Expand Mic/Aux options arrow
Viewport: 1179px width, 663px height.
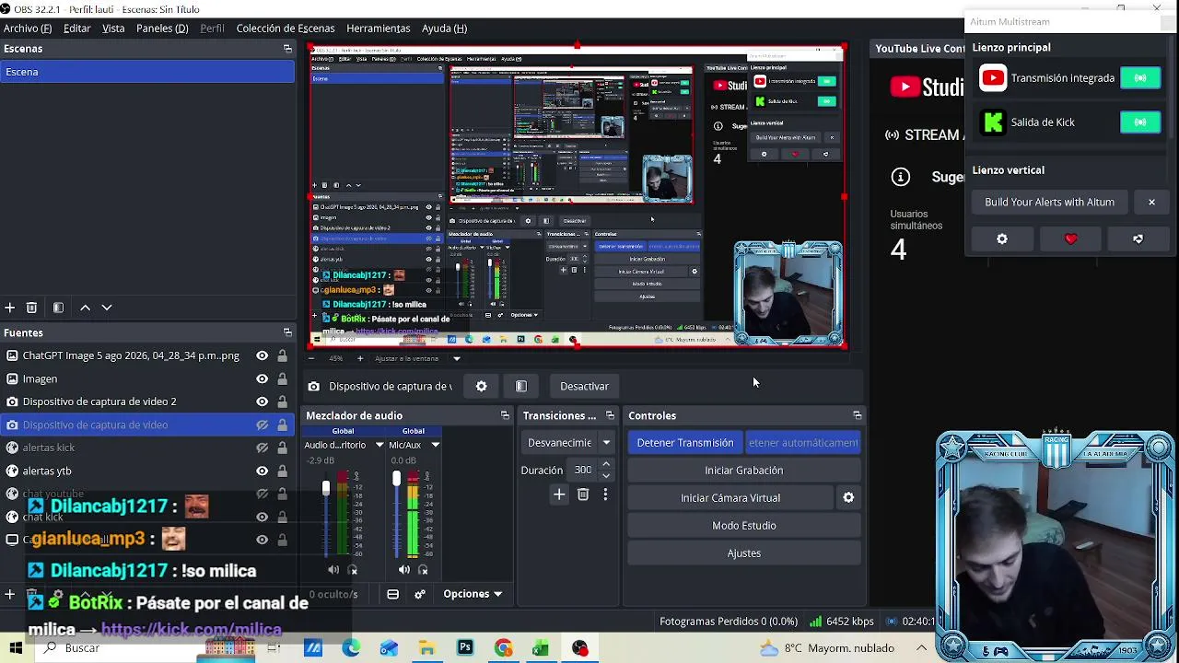point(435,446)
